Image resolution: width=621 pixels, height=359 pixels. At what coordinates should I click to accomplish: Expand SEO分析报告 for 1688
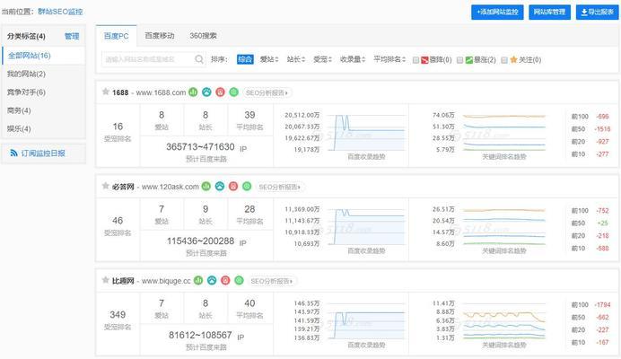[x=267, y=92]
